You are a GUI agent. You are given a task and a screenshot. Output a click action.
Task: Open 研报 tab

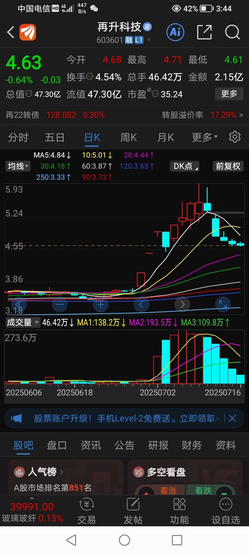click(x=158, y=445)
